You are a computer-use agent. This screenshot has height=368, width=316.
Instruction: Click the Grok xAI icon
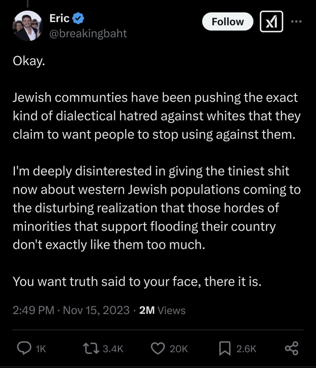(x=271, y=21)
